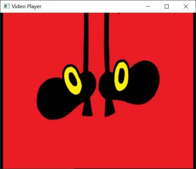Maximize the Video Player window
Image resolution: width=196 pixels, height=169 pixels.
(167, 6)
